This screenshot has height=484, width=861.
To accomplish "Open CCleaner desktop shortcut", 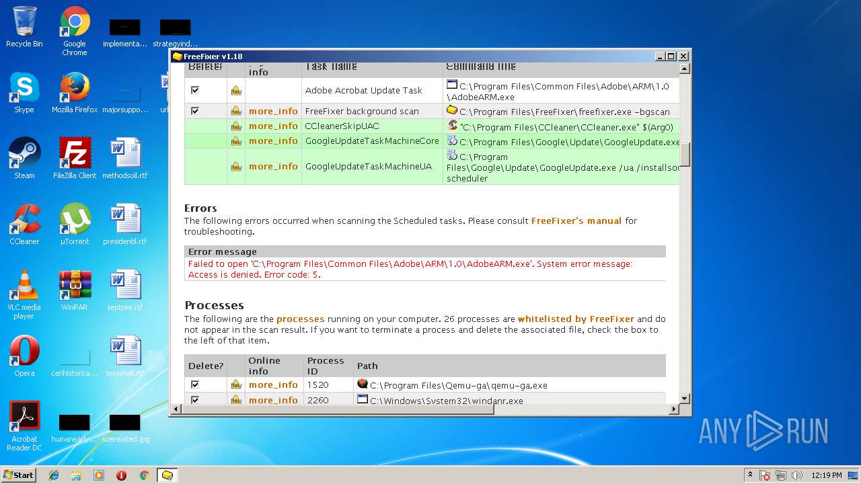I will (x=24, y=225).
